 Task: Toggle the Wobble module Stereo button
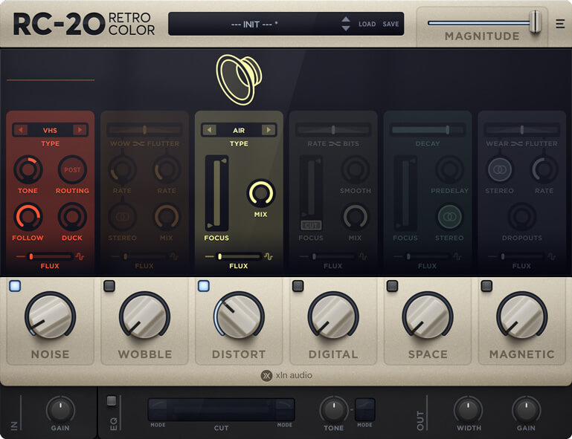coord(123,217)
